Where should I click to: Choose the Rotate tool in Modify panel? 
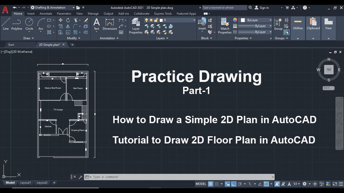coord(68,20)
